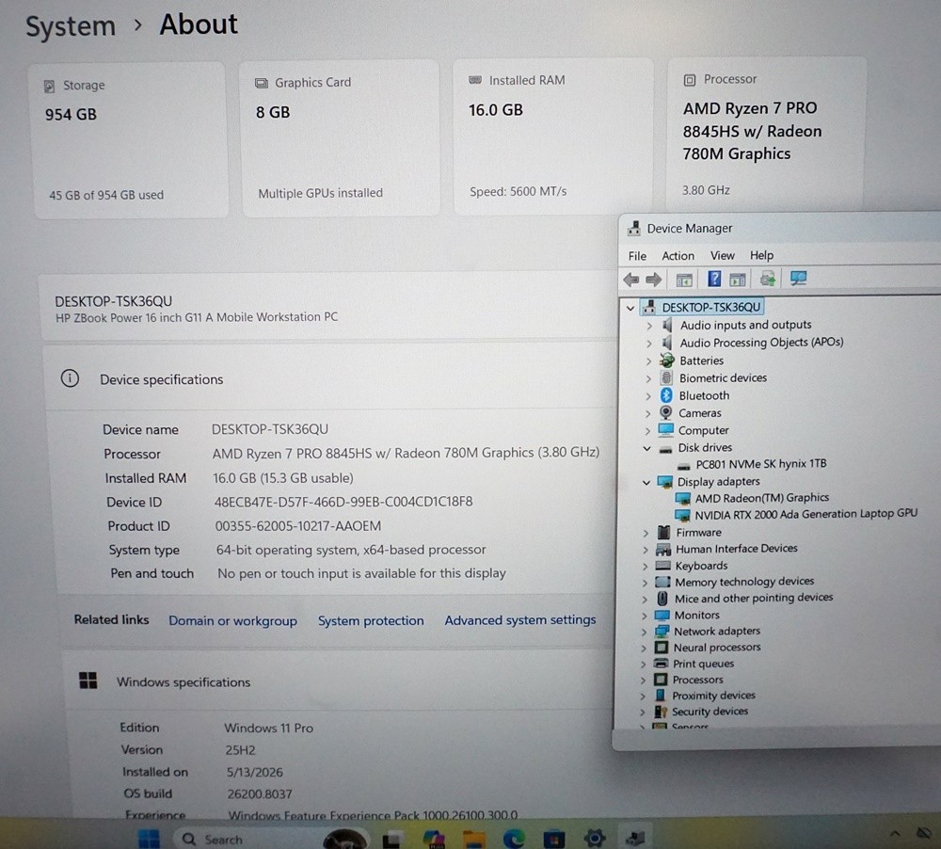The width and height of the screenshot is (941, 849).
Task: Open the View menu in Device Manager
Action: (x=722, y=256)
